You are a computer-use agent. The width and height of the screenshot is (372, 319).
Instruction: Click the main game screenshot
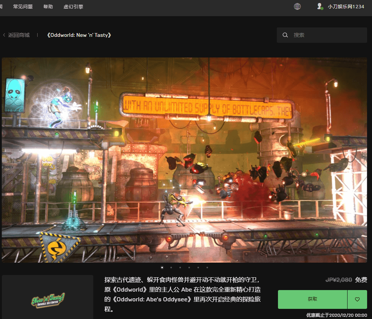tap(184, 160)
